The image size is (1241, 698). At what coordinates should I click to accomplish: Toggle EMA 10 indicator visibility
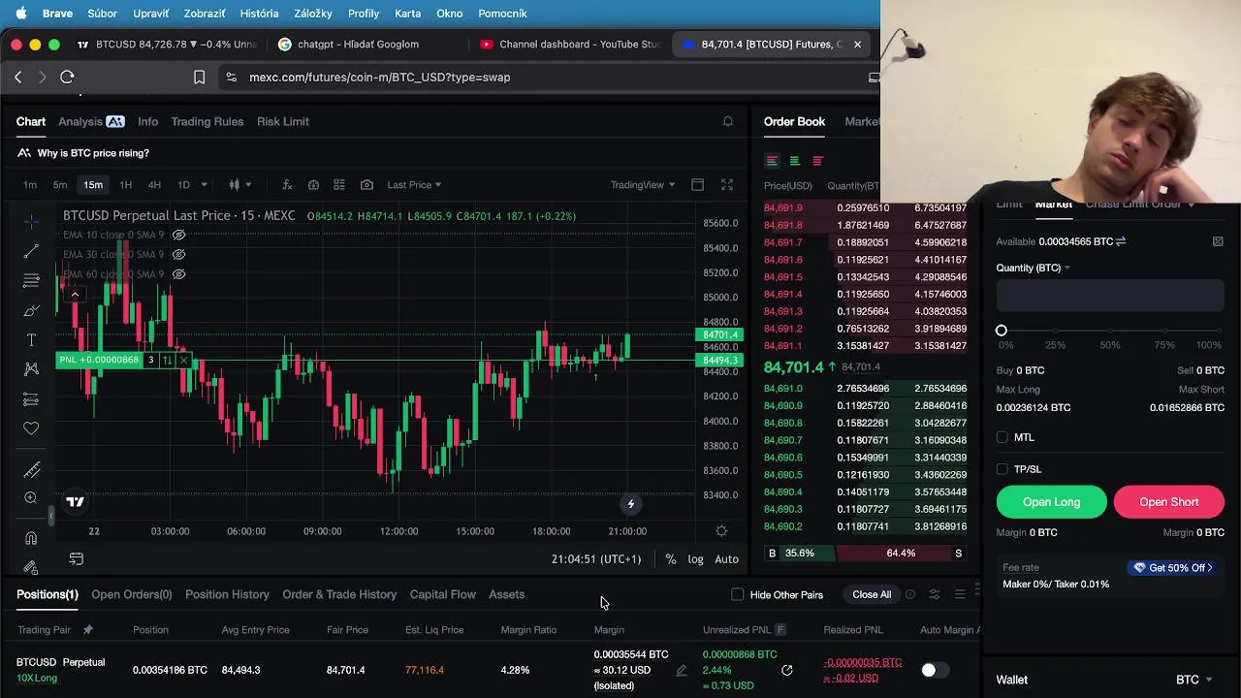(x=178, y=235)
